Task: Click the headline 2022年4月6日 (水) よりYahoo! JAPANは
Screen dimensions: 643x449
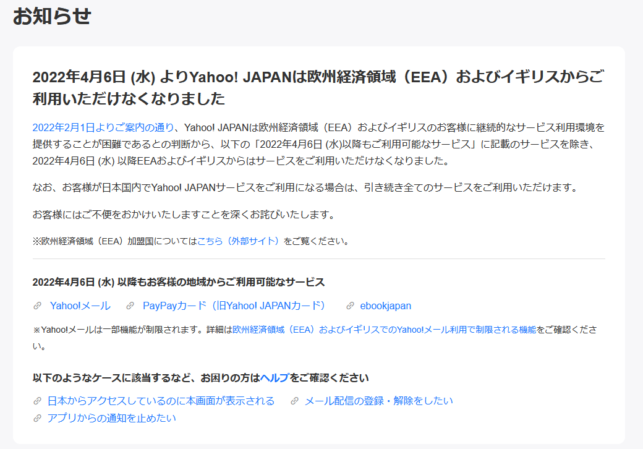Action: (x=318, y=88)
